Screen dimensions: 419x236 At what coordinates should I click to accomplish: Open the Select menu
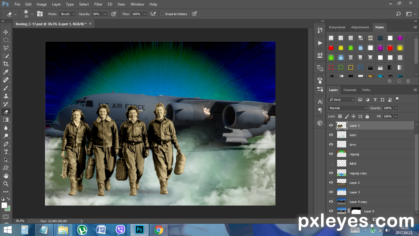[84, 4]
